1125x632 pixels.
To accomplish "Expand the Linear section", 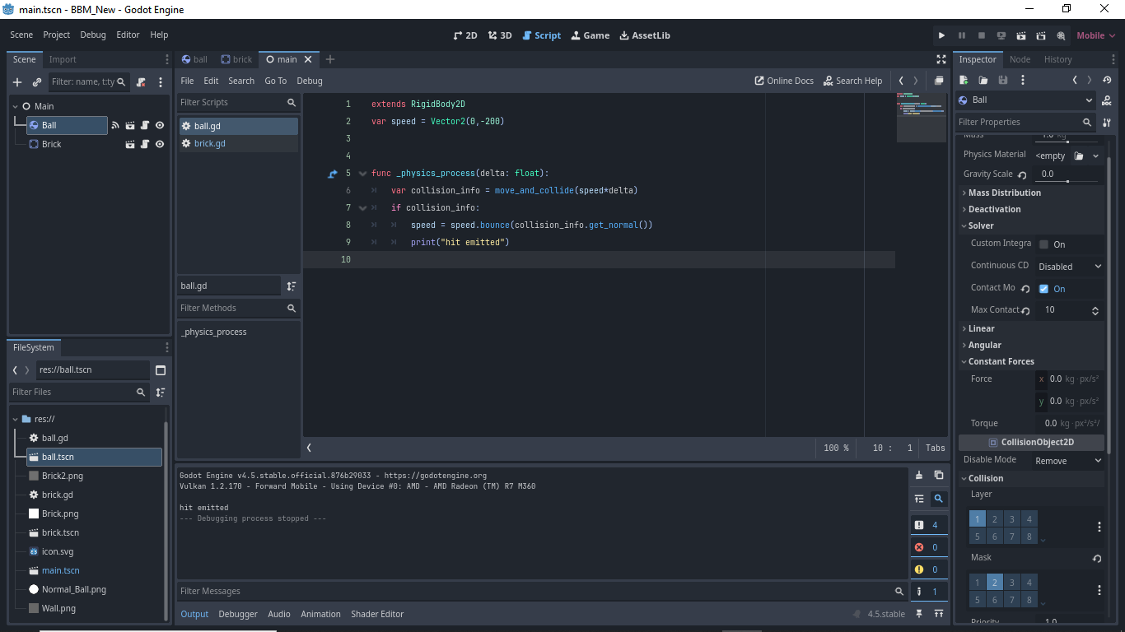I will (1031, 328).
